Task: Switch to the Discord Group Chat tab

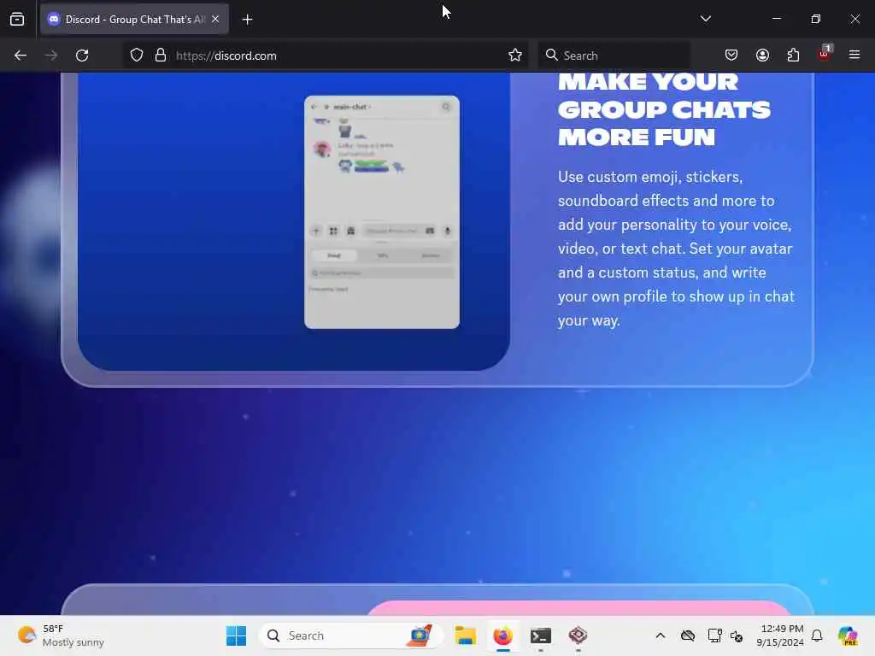Action: [134, 19]
